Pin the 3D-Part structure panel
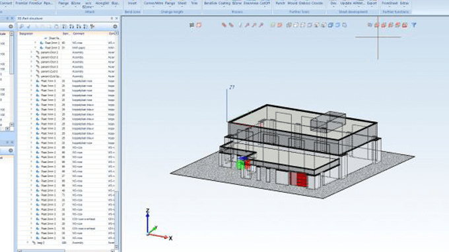449x252 pixels. [112, 18]
